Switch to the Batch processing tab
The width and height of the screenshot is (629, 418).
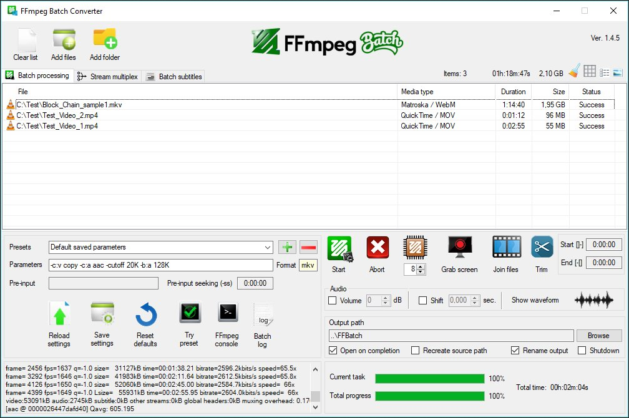pyautogui.click(x=37, y=75)
